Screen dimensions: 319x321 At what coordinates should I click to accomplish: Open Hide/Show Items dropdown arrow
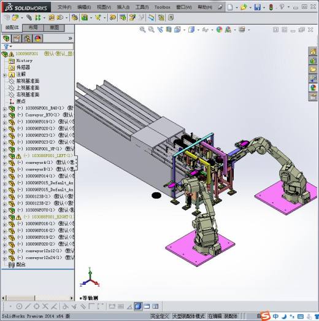(212, 30)
